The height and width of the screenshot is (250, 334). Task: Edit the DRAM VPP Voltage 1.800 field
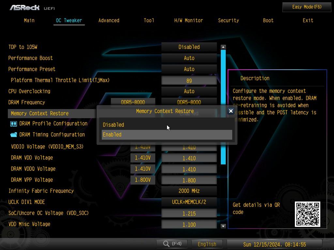click(189, 180)
